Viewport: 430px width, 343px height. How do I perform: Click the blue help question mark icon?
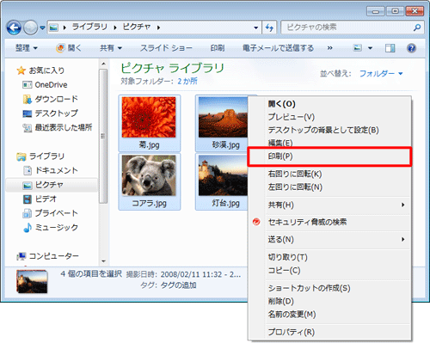coord(411,48)
